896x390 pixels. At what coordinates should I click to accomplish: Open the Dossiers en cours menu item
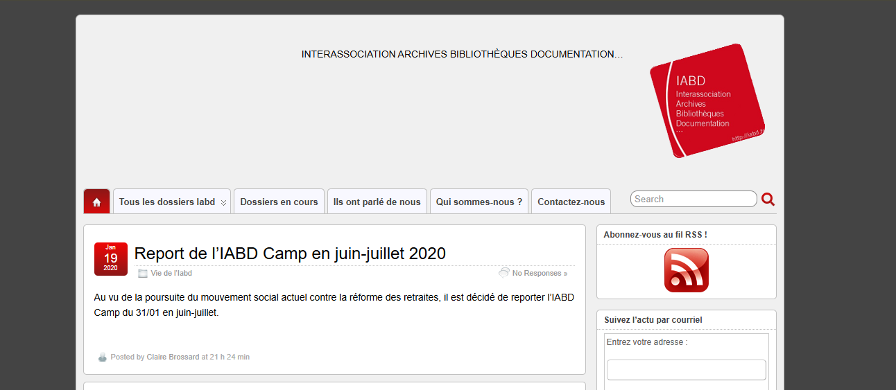279,202
